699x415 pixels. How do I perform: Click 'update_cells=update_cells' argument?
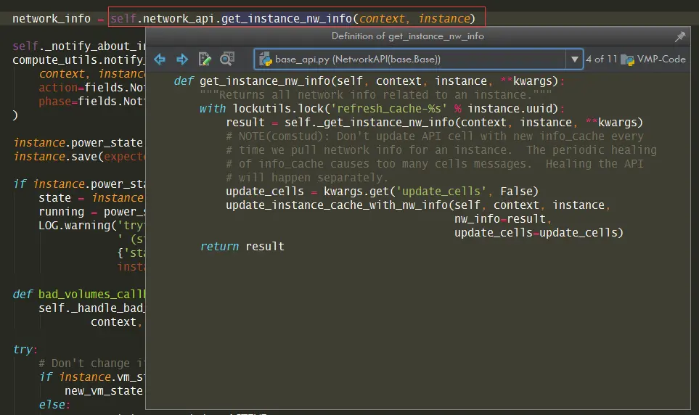point(536,233)
